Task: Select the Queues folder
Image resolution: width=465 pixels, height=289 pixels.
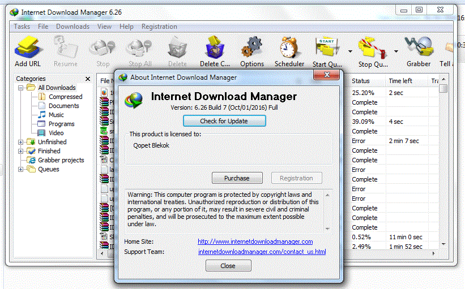Action: pos(48,169)
